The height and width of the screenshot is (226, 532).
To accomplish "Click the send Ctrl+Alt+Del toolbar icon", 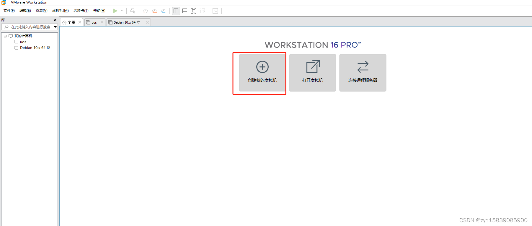I will click(x=133, y=11).
